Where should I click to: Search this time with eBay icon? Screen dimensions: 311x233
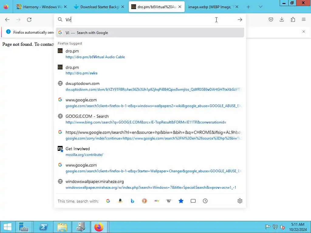[x=157, y=201]
